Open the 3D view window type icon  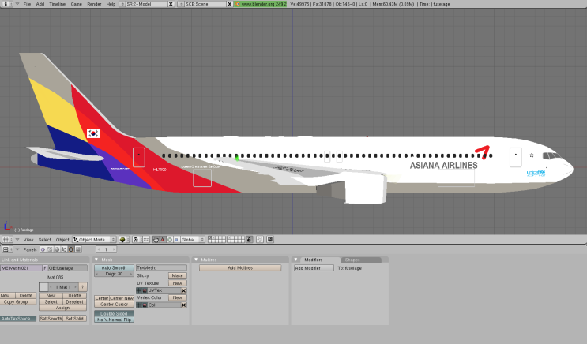point(7,239)
